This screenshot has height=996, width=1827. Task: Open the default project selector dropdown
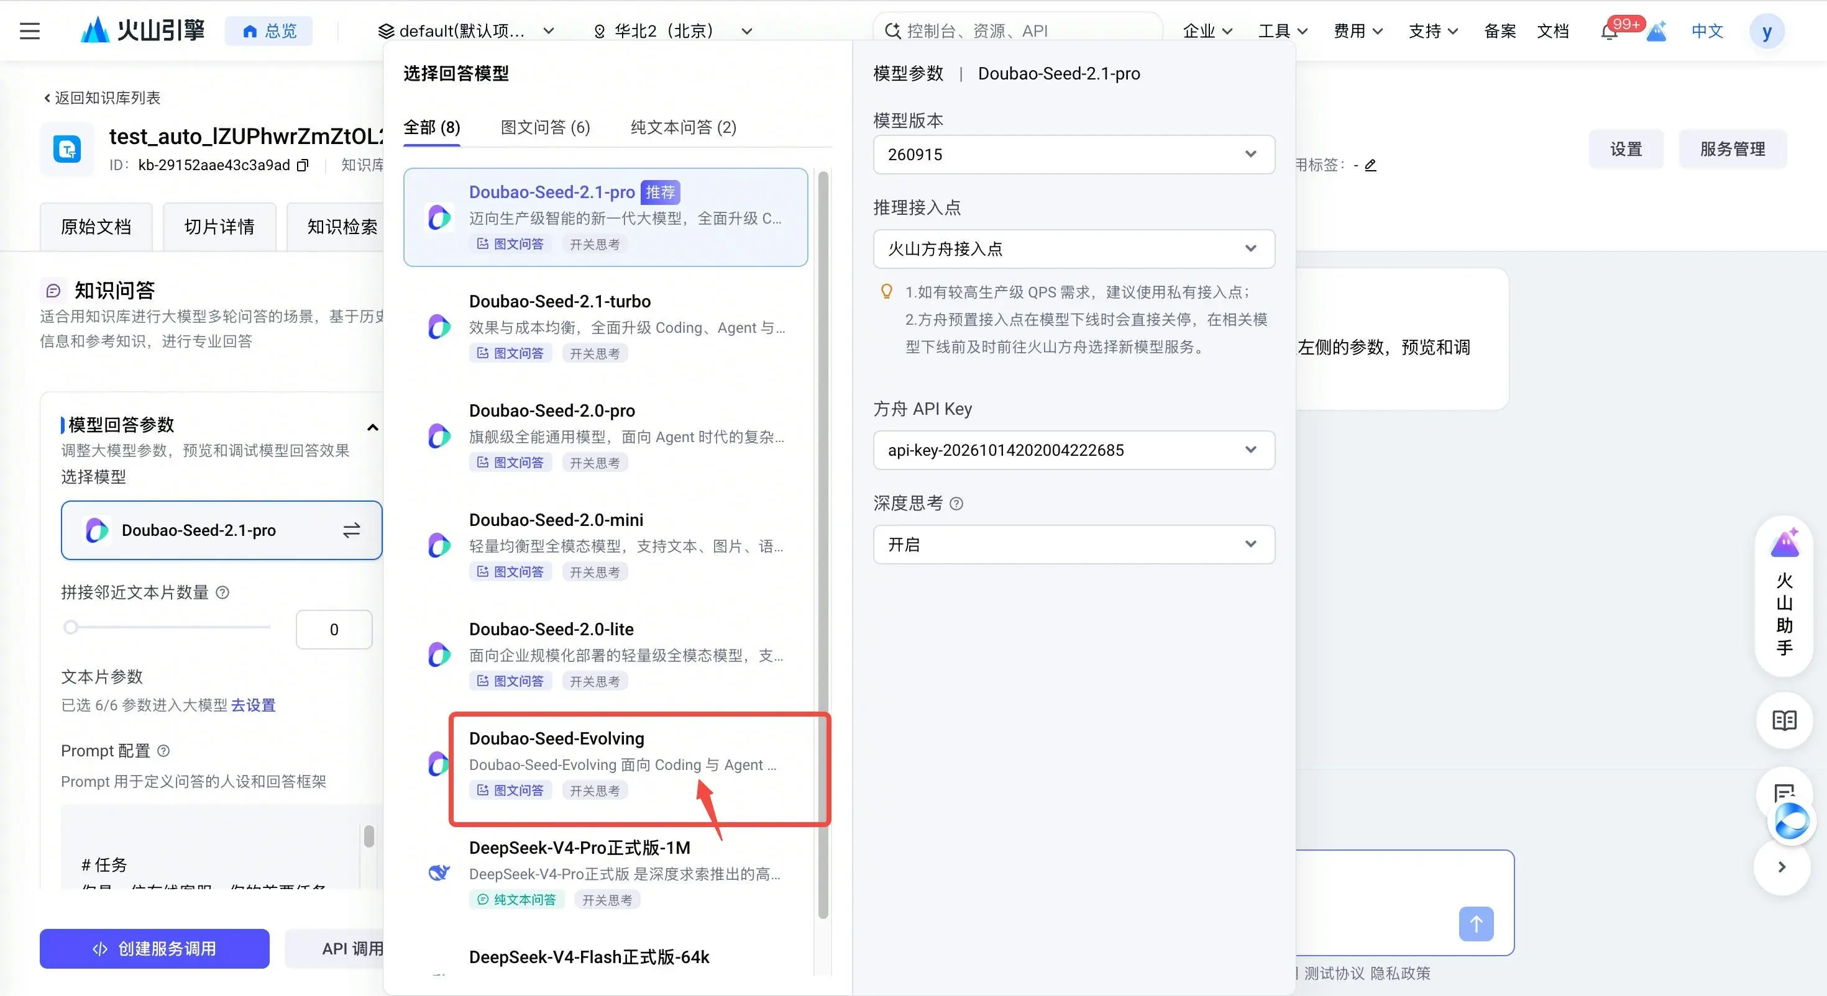(x=466, y=31)
